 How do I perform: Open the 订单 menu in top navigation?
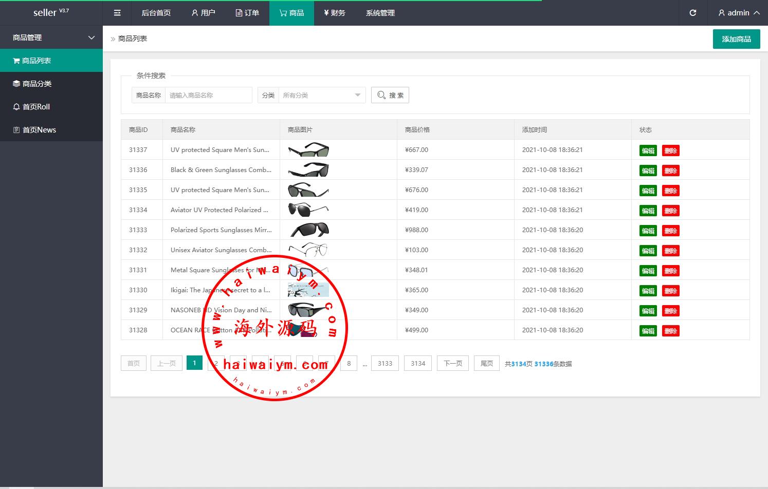[x=247, y=13]
